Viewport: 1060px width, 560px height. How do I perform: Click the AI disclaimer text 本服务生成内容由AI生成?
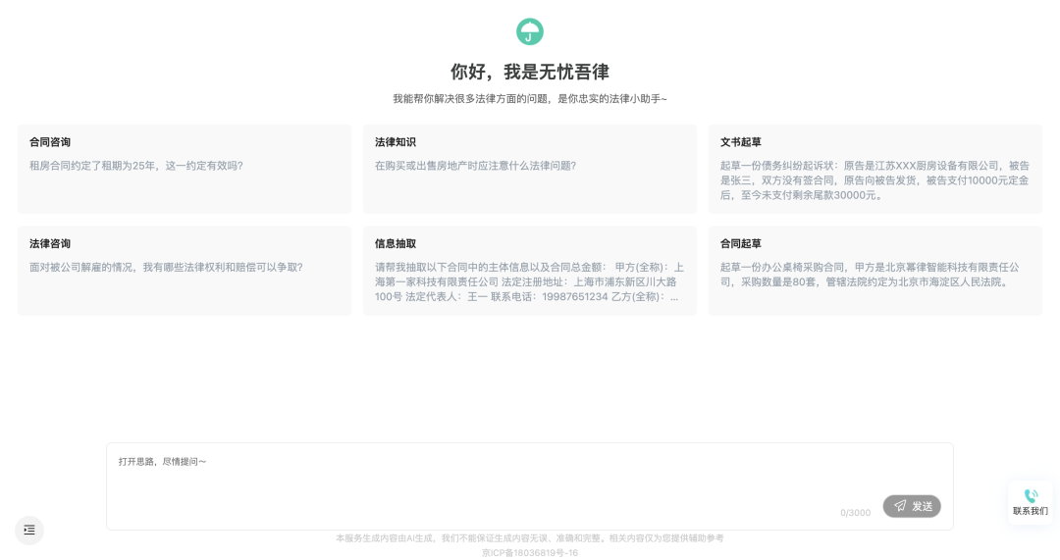pos(386,538)
